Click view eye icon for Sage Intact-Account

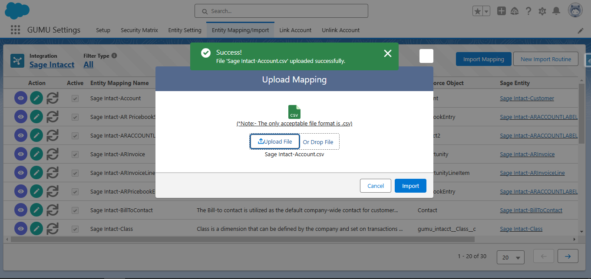tap(21, 98)
